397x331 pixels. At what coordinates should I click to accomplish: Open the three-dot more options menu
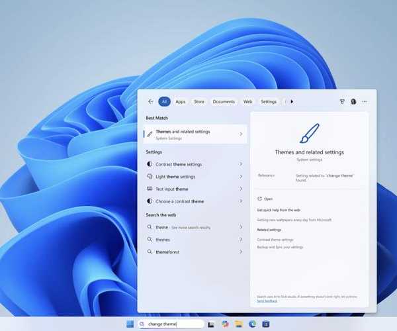[x=365, y=101]
